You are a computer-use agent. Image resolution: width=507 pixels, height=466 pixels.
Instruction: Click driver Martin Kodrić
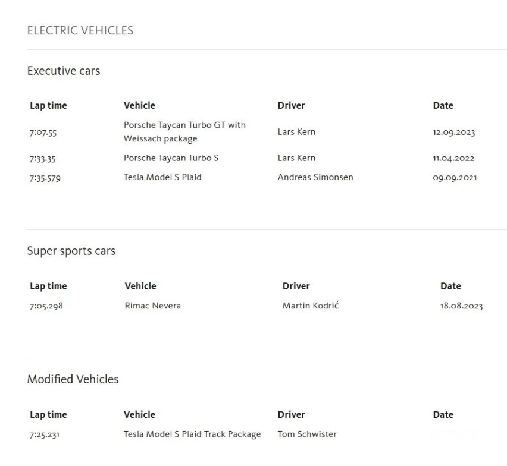point(311,306)
